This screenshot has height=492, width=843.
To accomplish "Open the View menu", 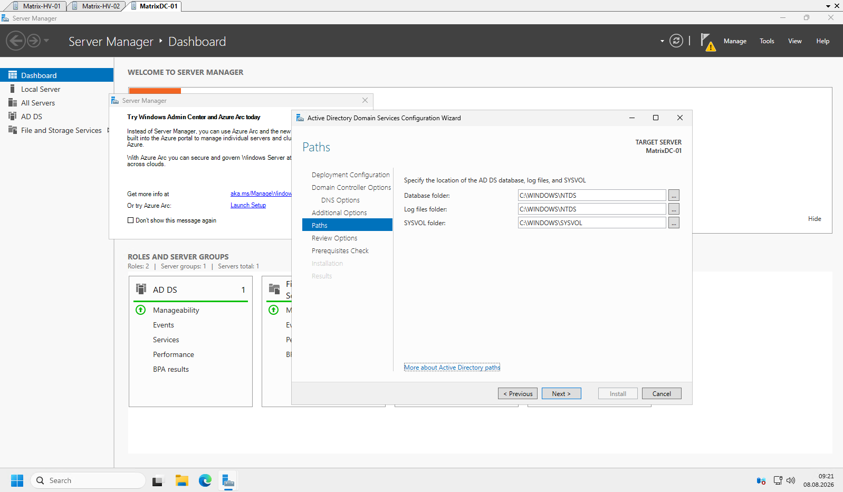I will click(x=794, y=41).
